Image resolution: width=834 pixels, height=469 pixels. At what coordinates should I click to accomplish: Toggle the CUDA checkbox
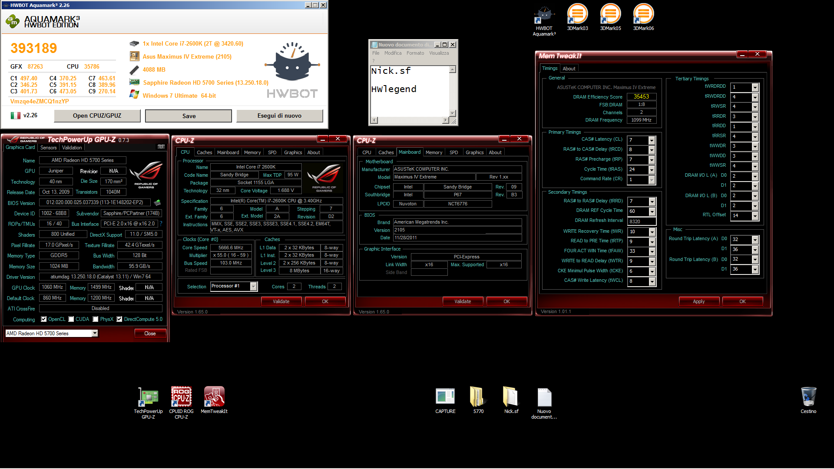(71, 319)
